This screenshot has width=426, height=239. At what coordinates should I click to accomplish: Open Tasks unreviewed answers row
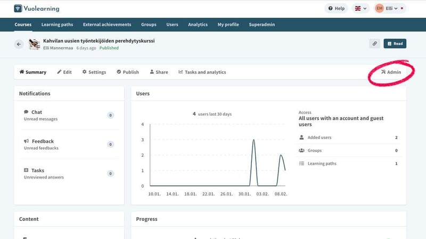pos(69,174)
